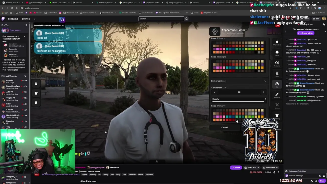Sort the Followed Channels list
The width and height of the screenshot is (327, 184).
coord(25,76)
